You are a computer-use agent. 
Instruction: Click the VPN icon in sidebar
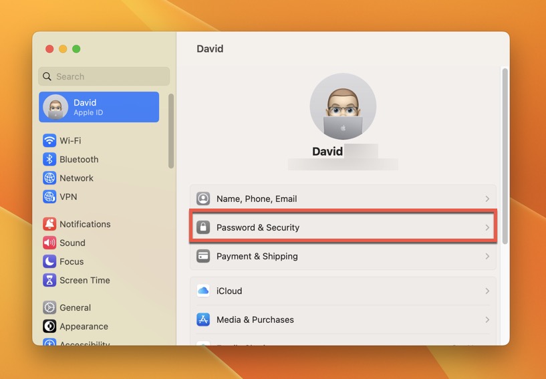tap(49, 197)
